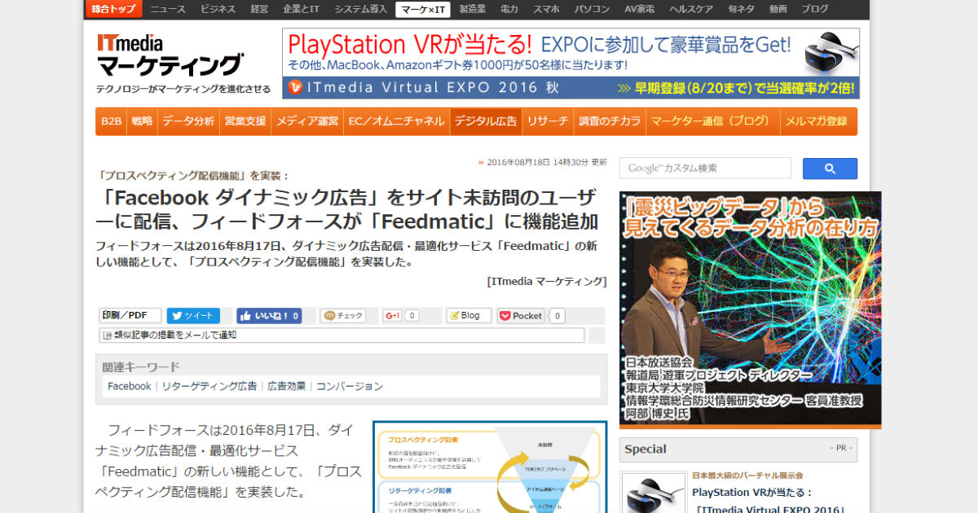Open the パソコン top navigation item

tap(592, 9)
